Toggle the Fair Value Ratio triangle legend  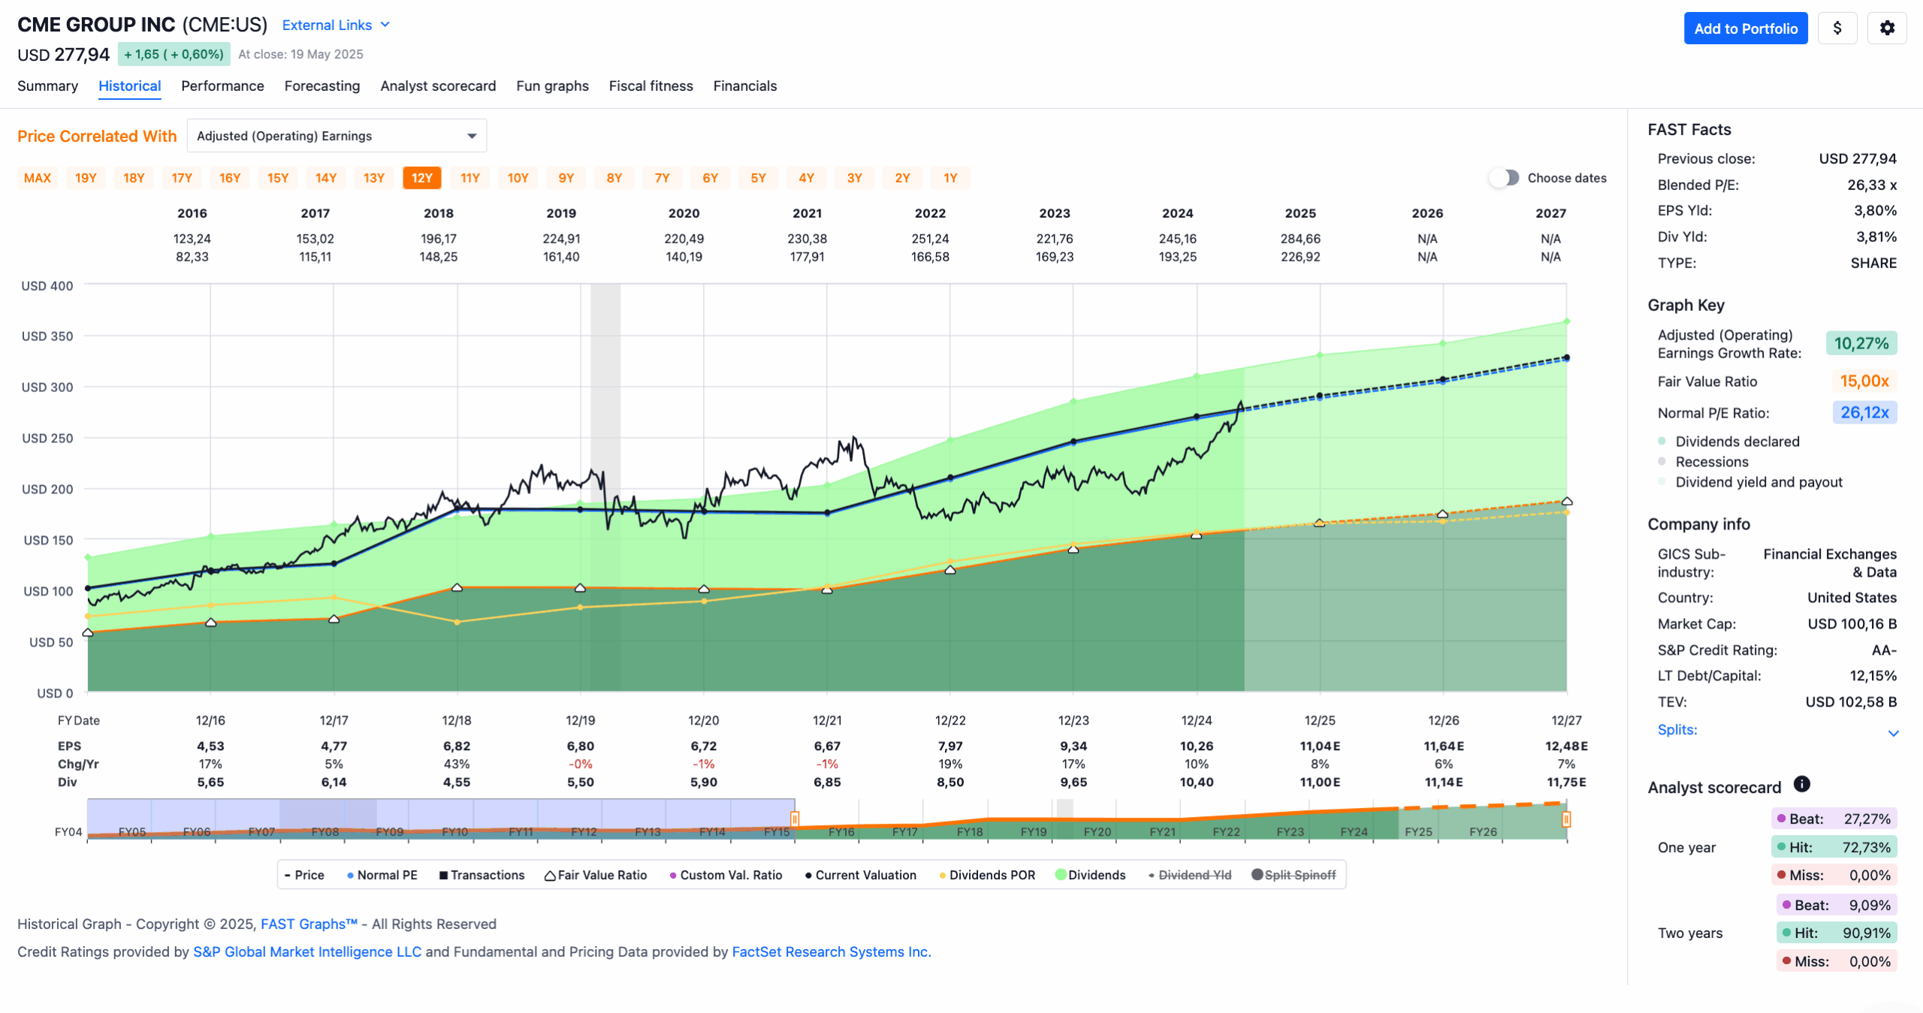pos(596,875)
